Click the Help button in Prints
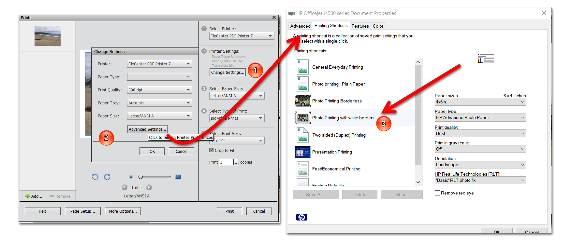Screen dimensions: 572x241 coord(43,211)
